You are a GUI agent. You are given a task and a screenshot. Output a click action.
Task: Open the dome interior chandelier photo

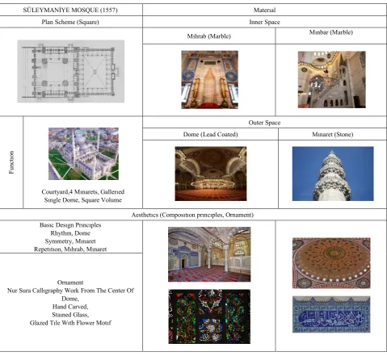211,174
